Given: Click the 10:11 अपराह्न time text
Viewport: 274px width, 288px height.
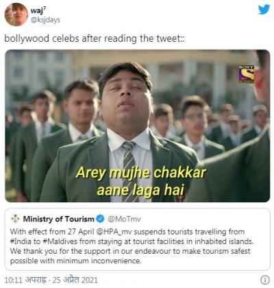Looking at the screenshot, I should (x=25, y=280).
